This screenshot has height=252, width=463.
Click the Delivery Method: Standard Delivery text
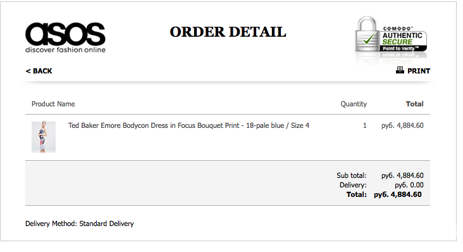[x=80, y=224]
